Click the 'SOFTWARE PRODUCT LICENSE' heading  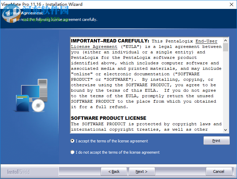pyautogui.click(x=109, y=118)
